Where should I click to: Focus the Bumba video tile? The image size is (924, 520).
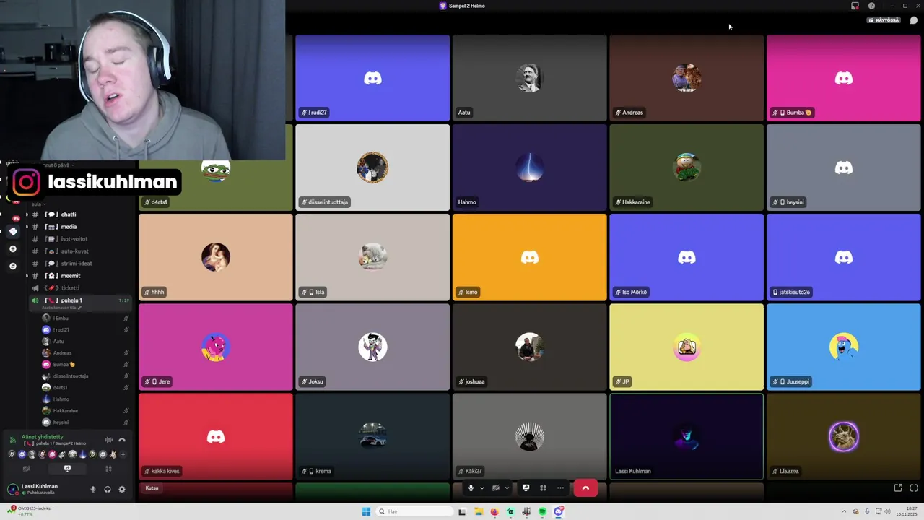pyautogui.click(x=843, y=78)
